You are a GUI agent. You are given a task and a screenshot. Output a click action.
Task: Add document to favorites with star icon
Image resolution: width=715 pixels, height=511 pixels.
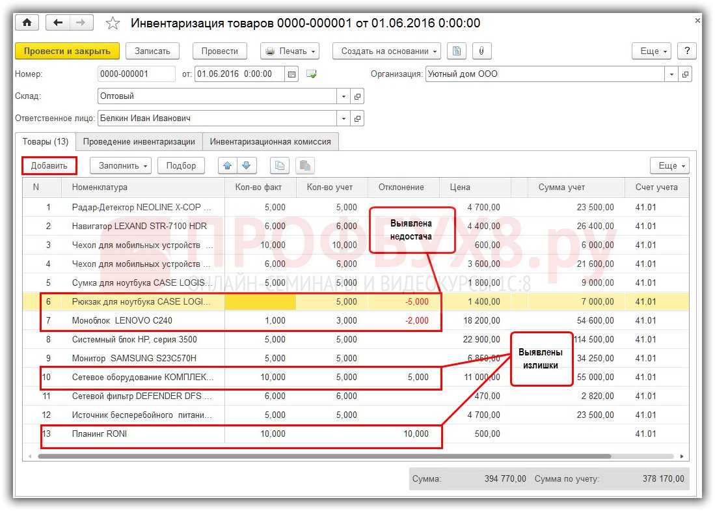click(113, 23)
